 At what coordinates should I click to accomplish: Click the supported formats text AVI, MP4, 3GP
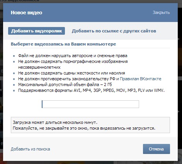pos(87,90)
